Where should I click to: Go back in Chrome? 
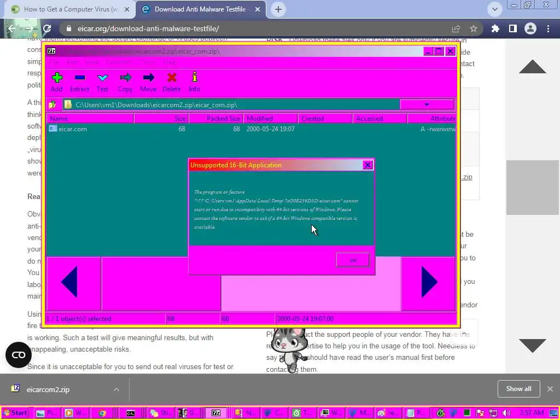point(12,28)
